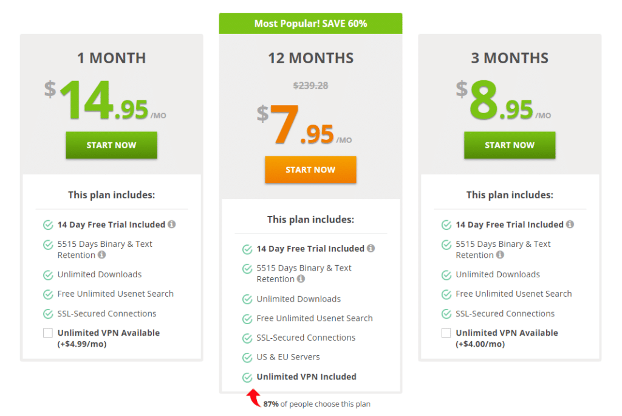Viewport: 622px width, 416px height.
Task: Select the 12 MONTHS plan header
Action: pyautogui.click(x=310, y=58)
